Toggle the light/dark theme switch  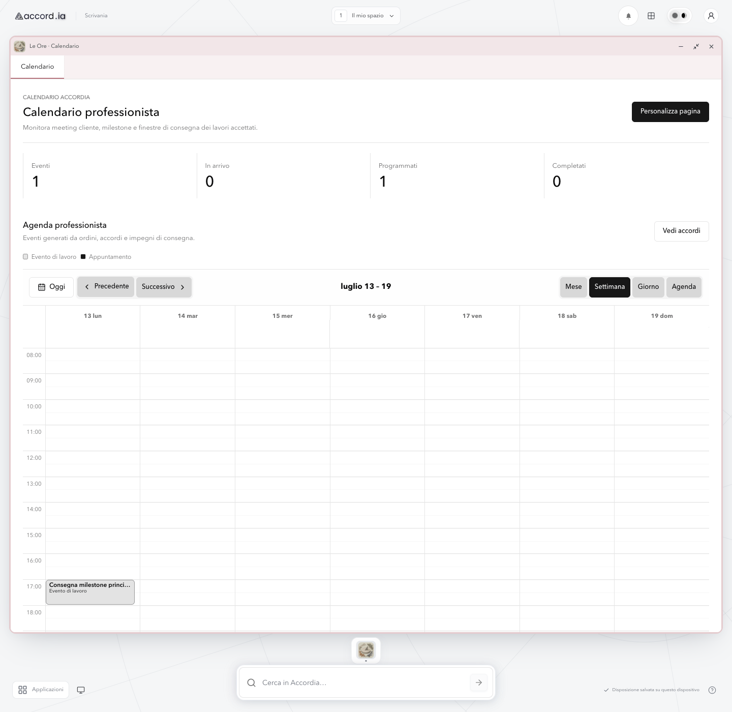tap(679, 16)
